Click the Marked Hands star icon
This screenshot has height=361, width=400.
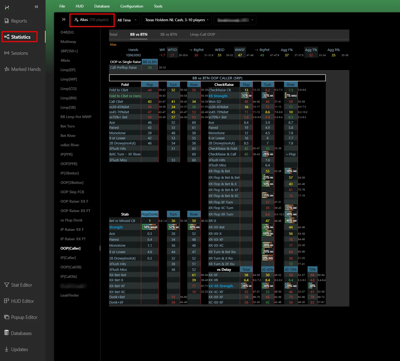pyautogui.click(x=7, y=69)
